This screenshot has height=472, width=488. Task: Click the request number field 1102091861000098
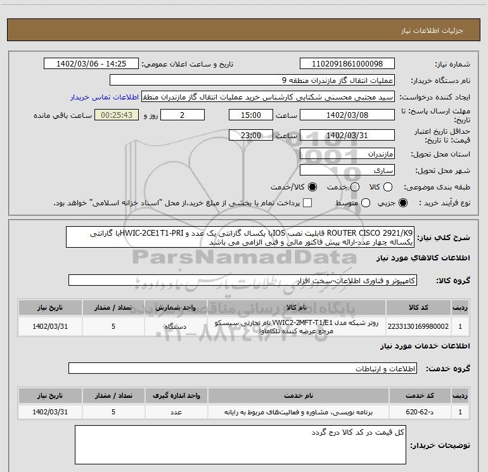347,63
